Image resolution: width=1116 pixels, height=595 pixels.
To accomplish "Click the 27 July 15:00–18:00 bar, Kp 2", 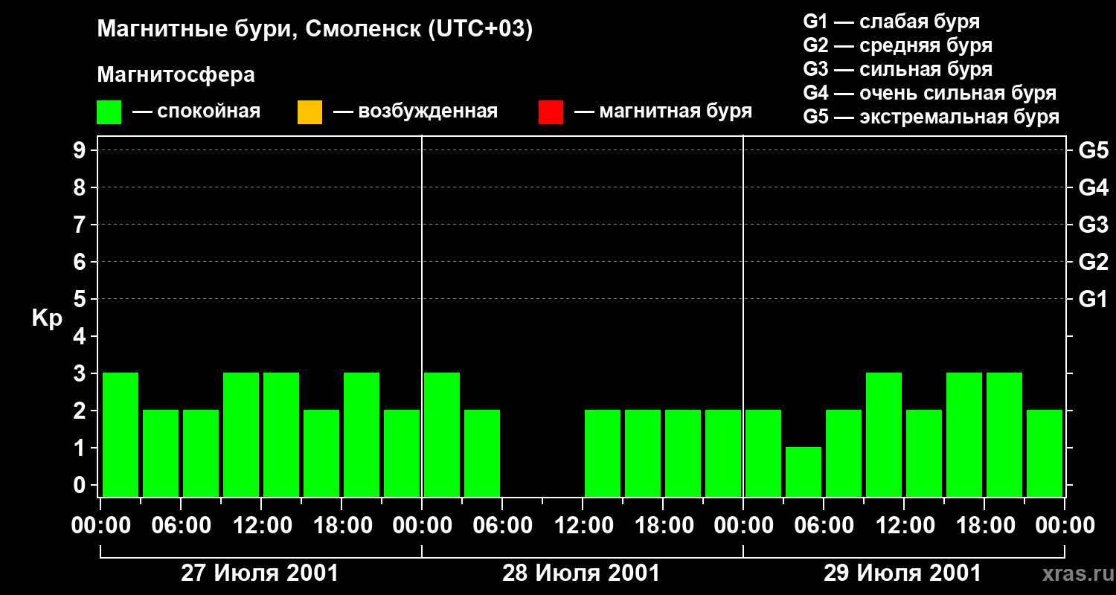I will (321, 453).
